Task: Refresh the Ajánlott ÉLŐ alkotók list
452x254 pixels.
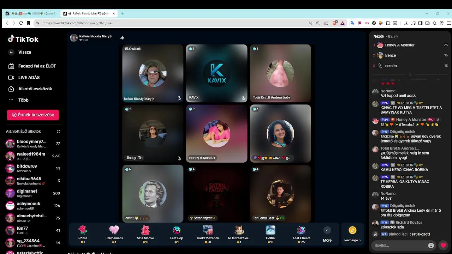Action: tap(58, 131)
